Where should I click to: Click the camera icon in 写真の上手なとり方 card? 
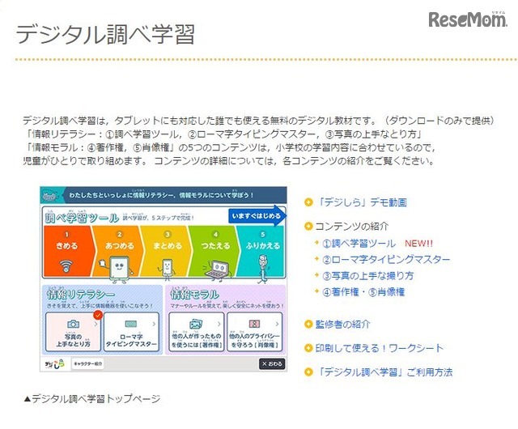coord(73,324)
